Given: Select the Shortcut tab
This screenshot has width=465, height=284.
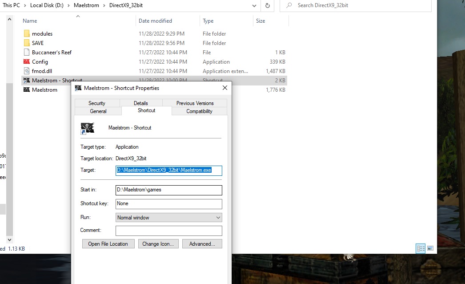Looking at the screenshot, I should (147, 110).
